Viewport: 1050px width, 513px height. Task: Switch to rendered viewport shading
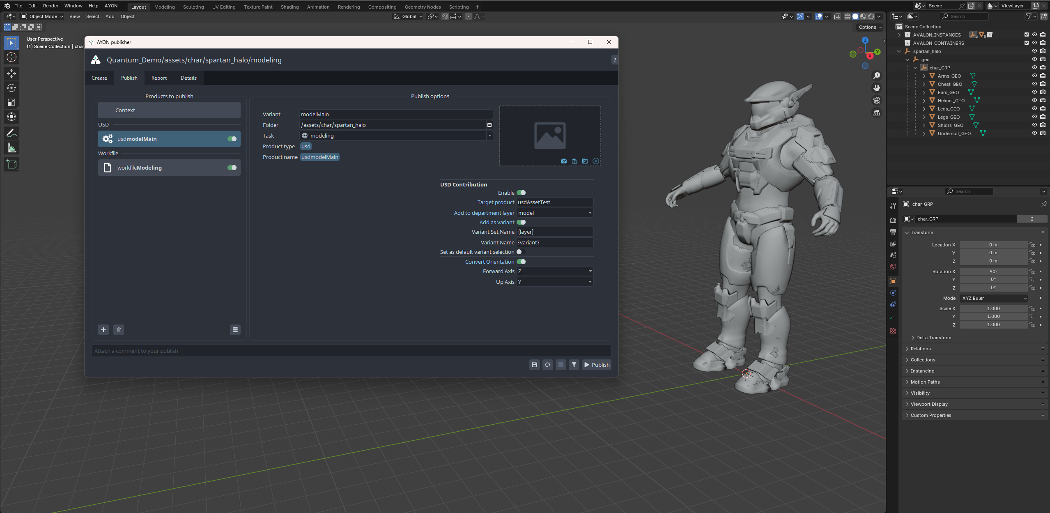871,16
